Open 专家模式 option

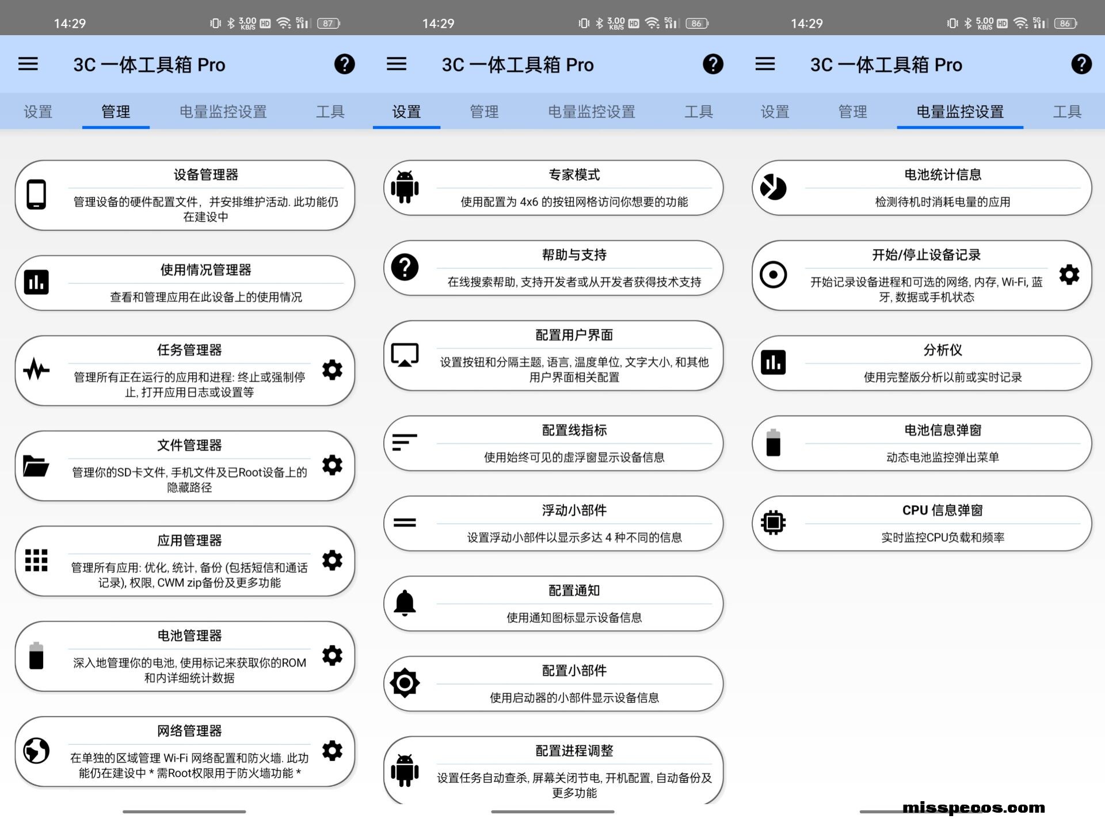click(553, 188)
